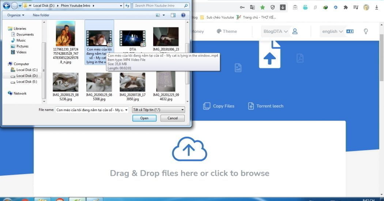
Task: Select IMG_20200125_085308.jpg
Action: (99, 87)
